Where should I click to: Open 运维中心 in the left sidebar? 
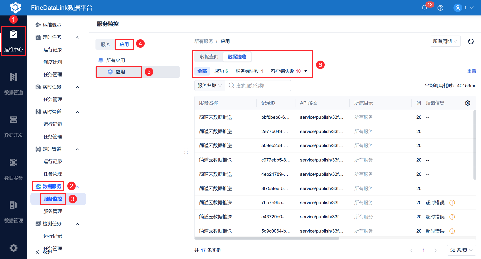click(x=13, y=41)
